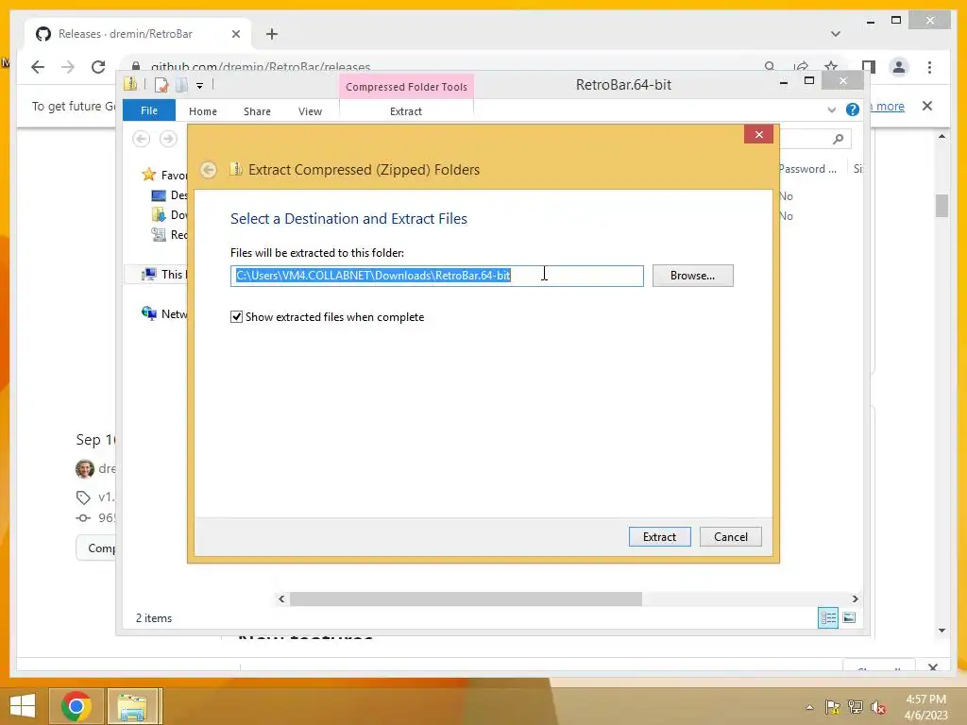Open the File tab in Explorer ribbon

tap(149, 110)
